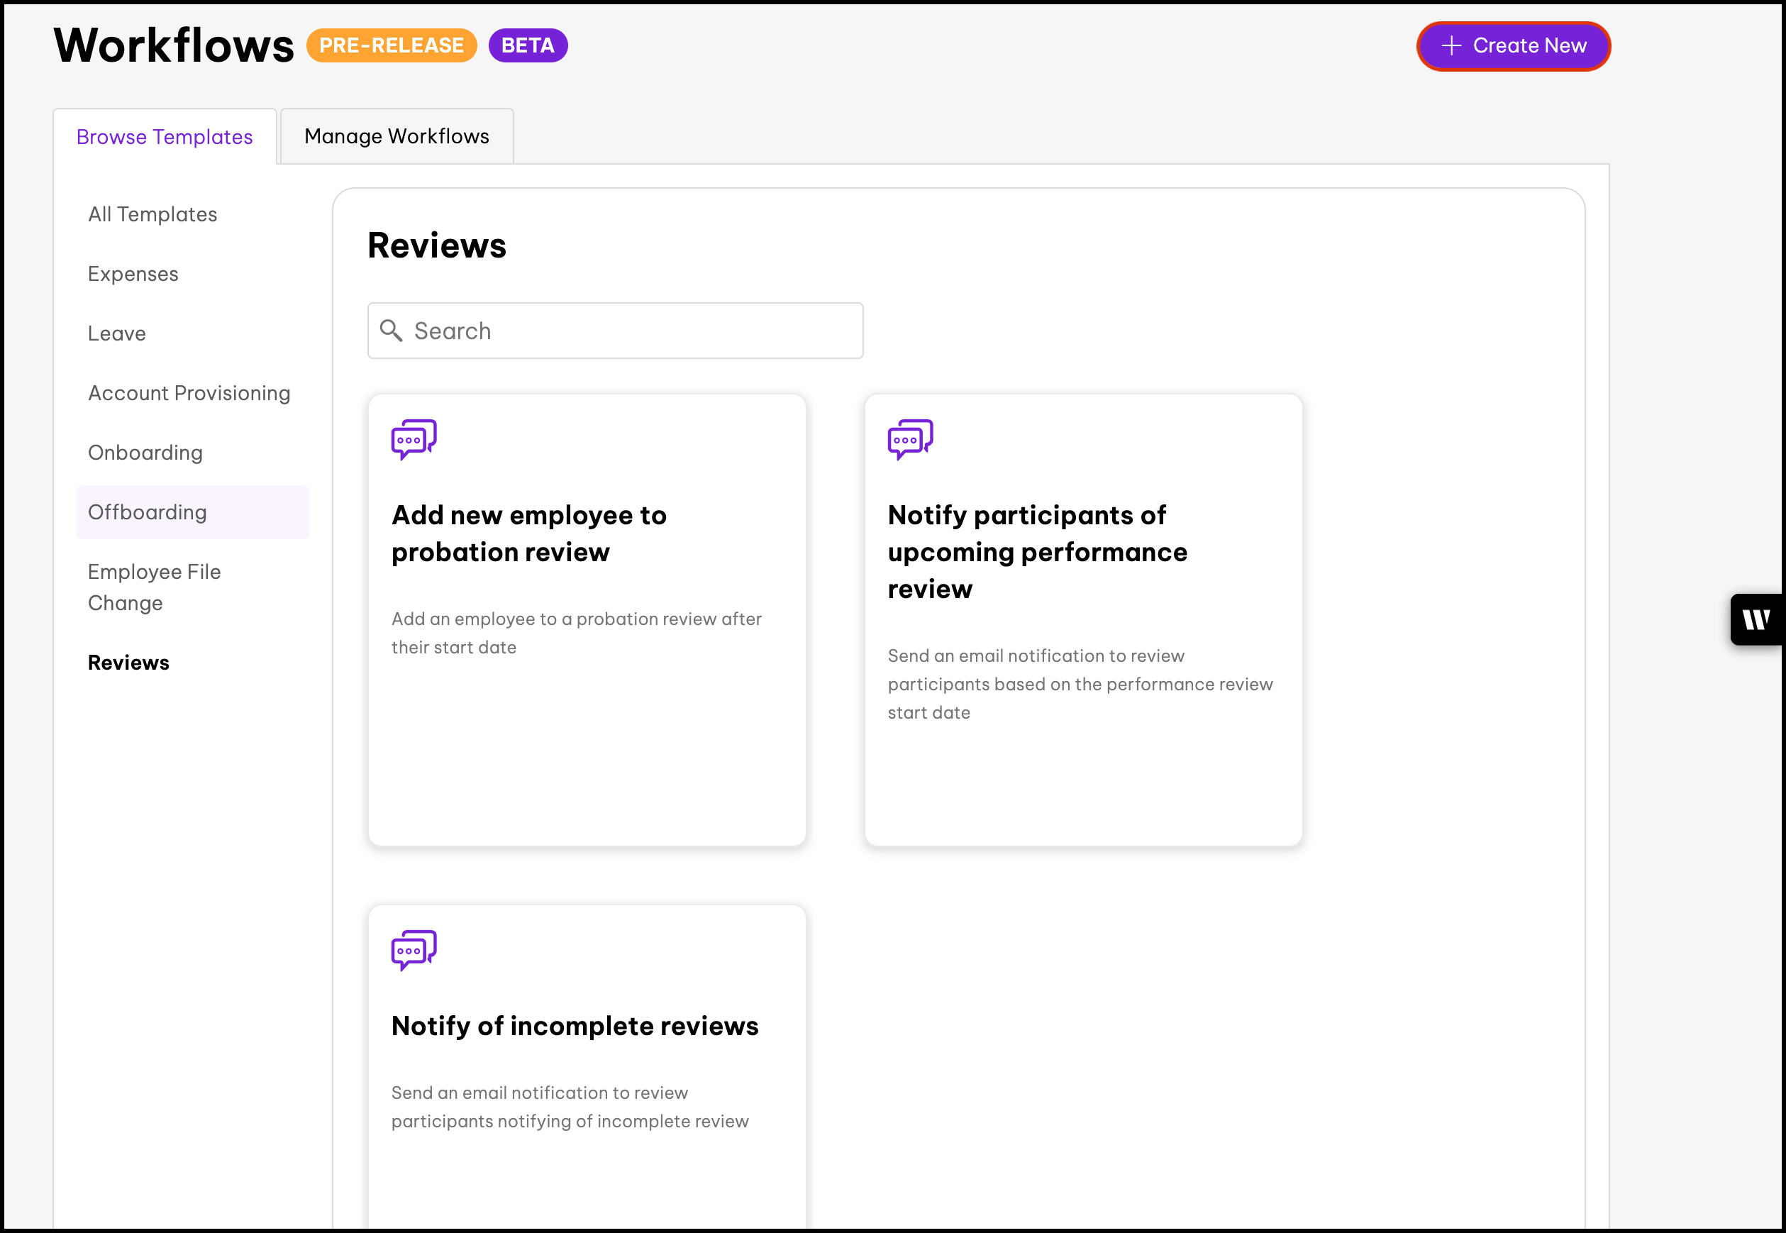1786x1233 pixels.
Task: Open the Expenses template category
Action: pyautogui.click(x=133, y=273)
